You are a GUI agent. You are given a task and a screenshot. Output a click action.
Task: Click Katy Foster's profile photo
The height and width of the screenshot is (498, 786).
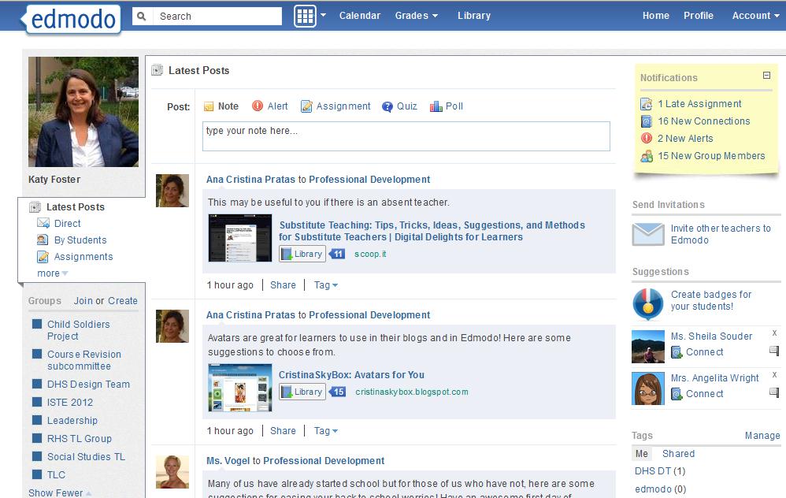coord(83,111)
